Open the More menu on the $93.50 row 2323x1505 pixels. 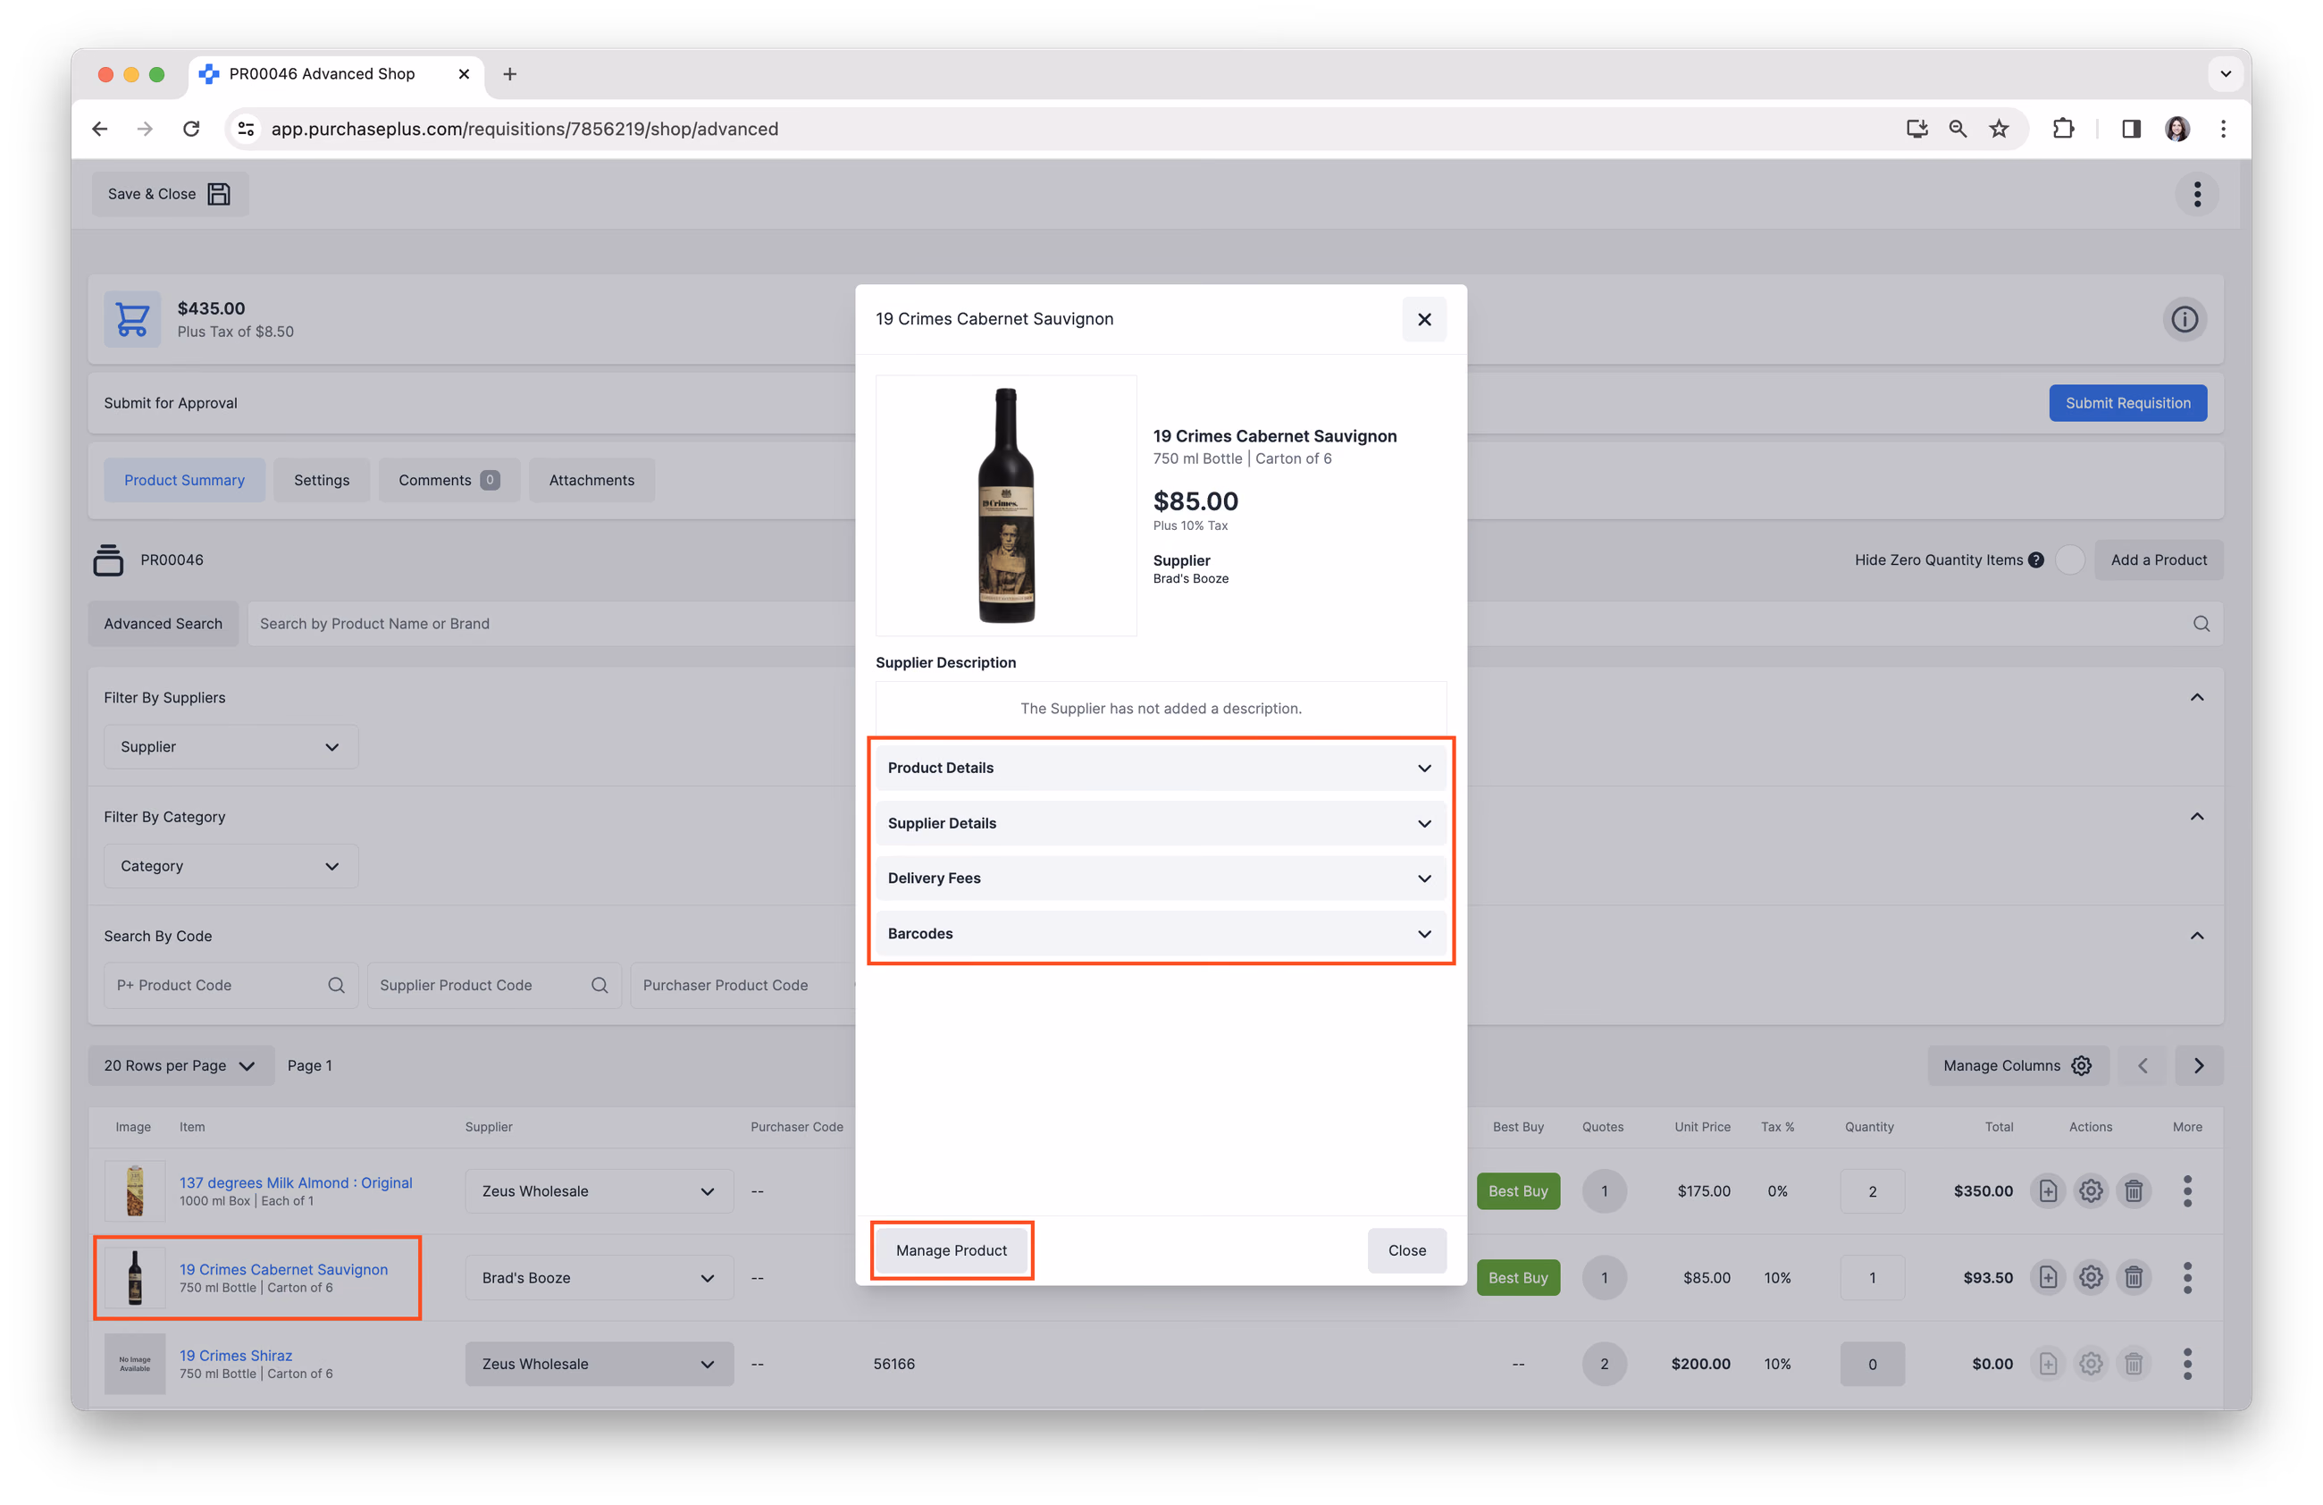point(2187,1278)
